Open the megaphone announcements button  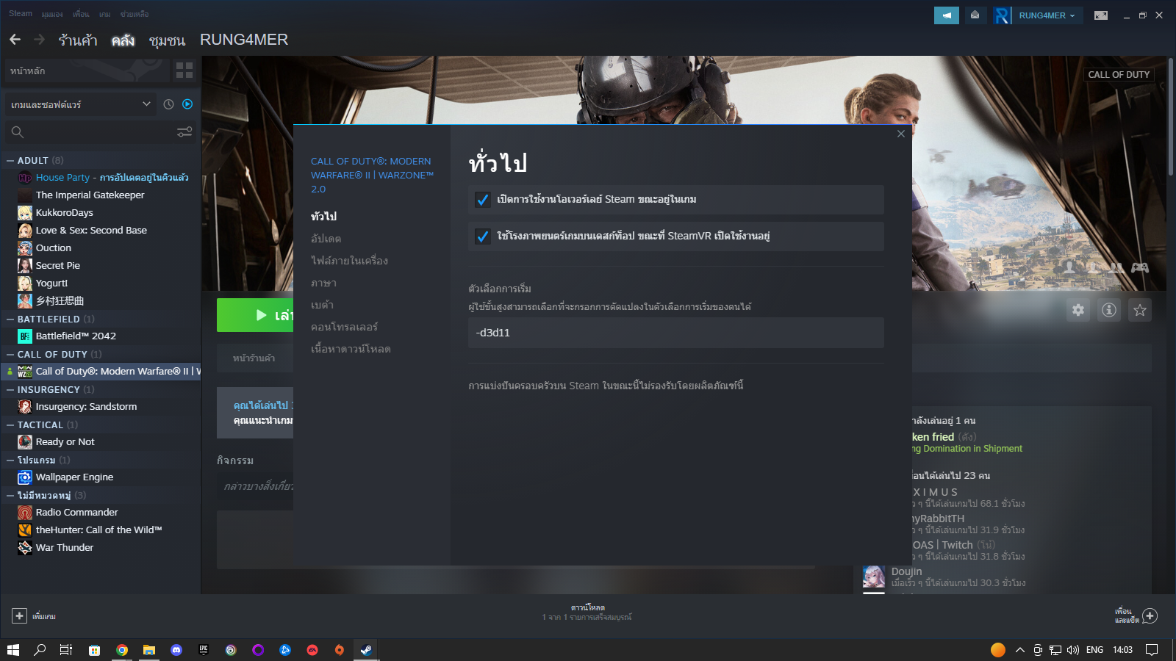[947, 15]
